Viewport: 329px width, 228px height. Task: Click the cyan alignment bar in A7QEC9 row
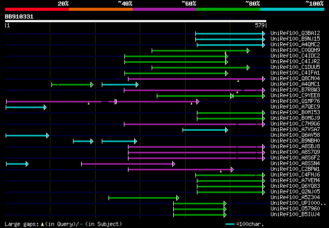click(26, 108)
